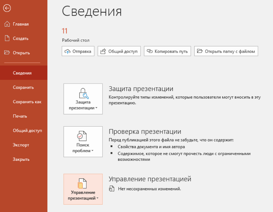The width and height of the screenshot is (273, 212).
Task: Click the checkmark document icon above Поиск проблем
Action: point(82,136)
